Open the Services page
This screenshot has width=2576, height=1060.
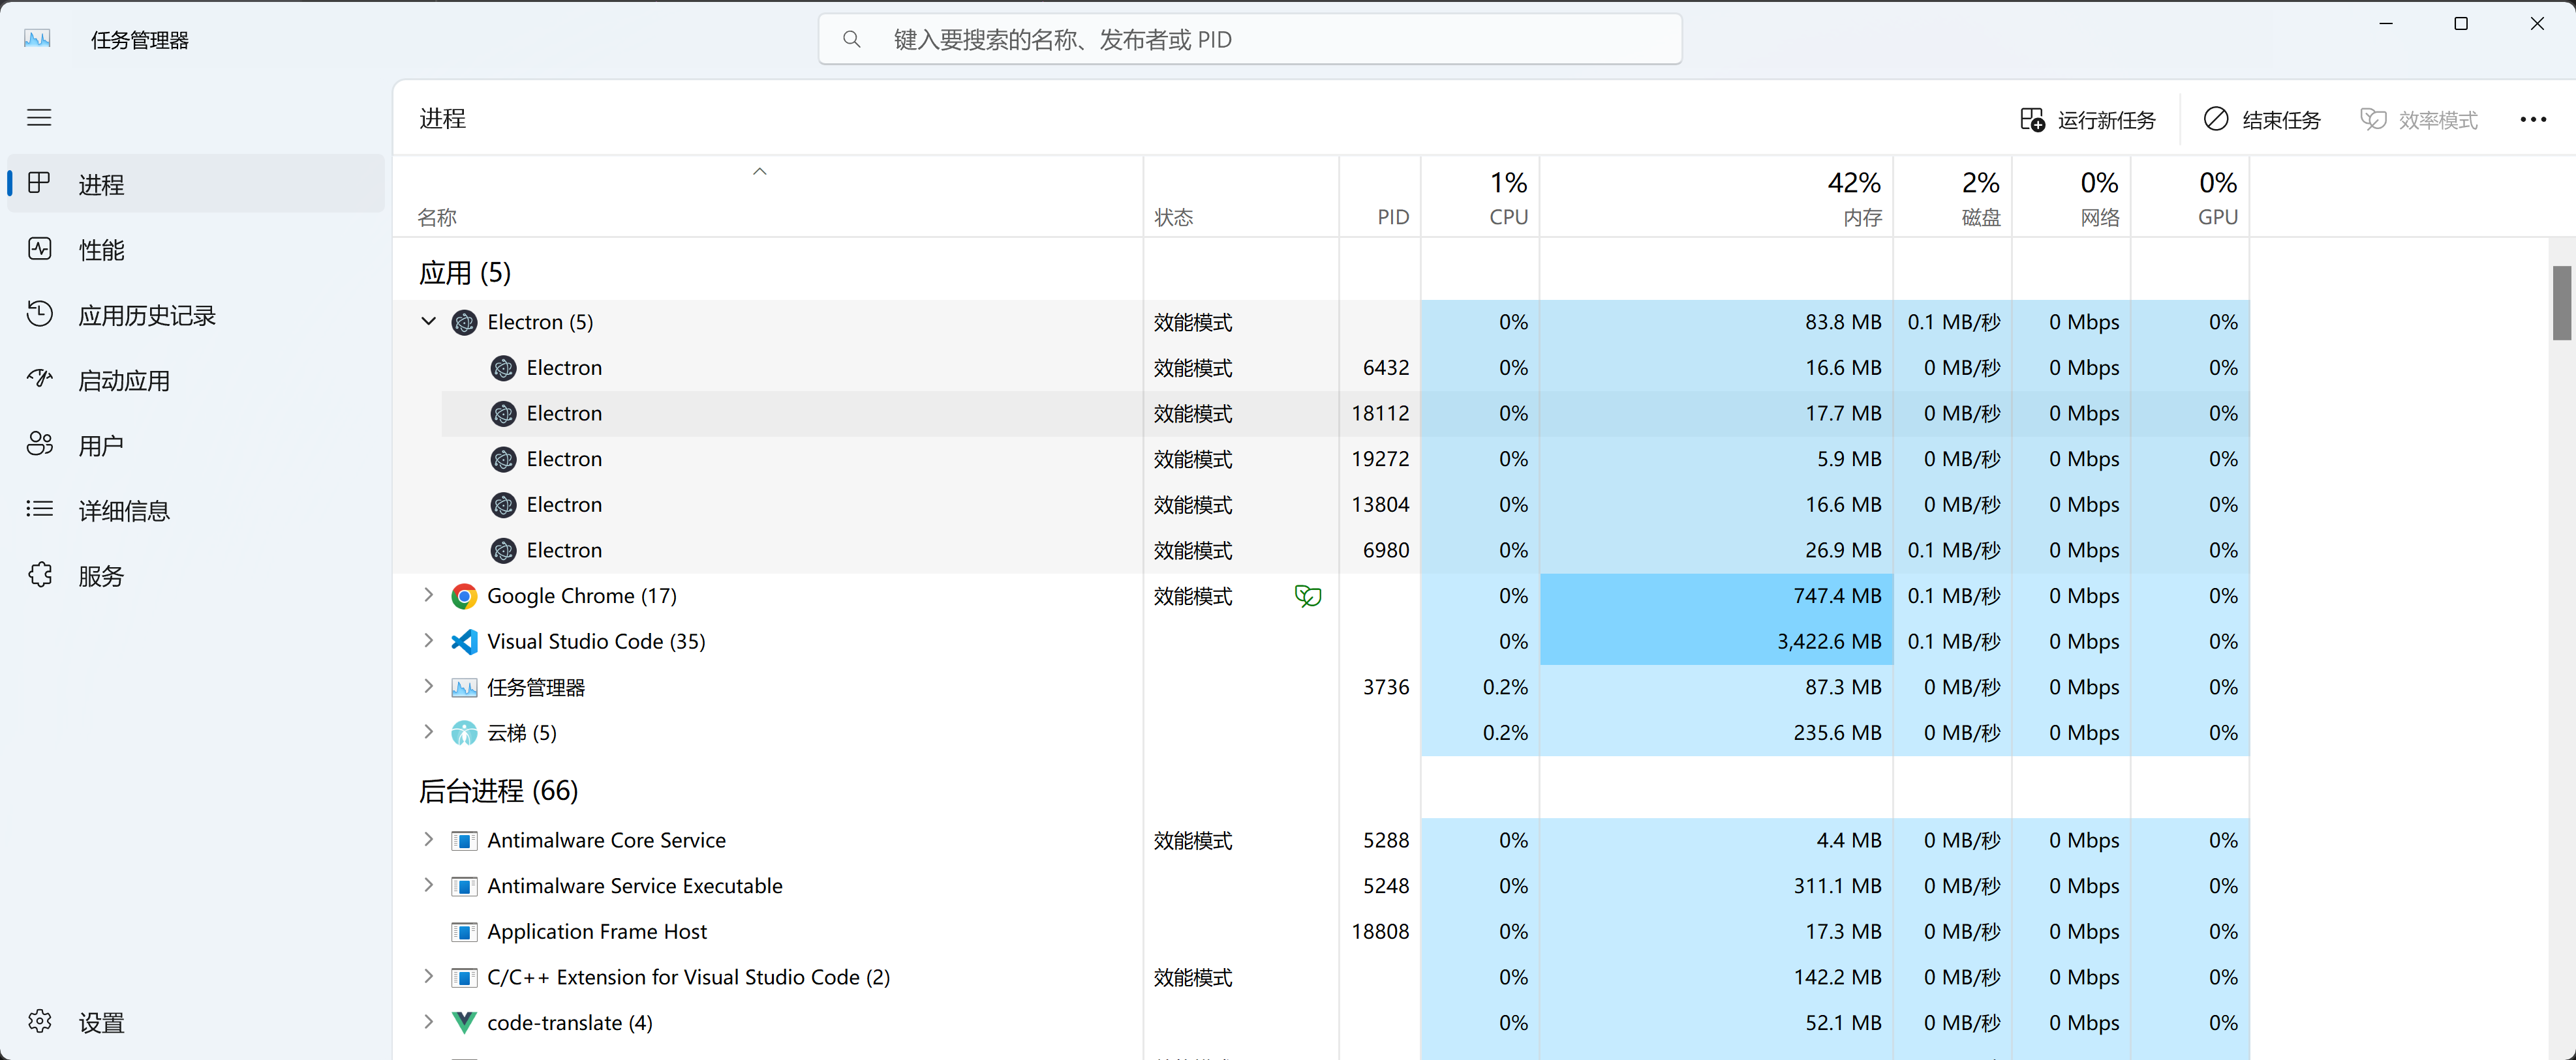[196, 576]
